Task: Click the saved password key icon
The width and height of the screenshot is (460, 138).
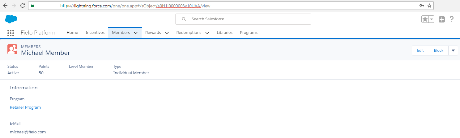Action: point(421,6)
